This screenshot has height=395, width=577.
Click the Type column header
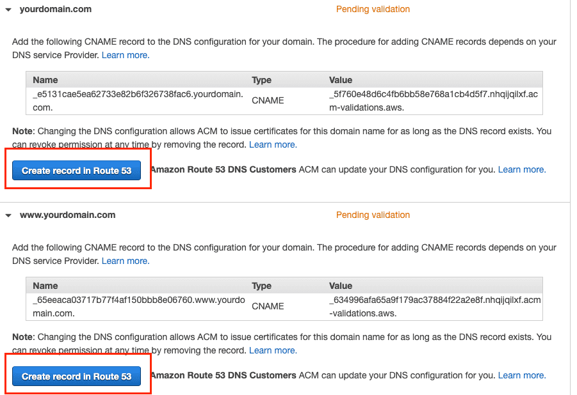262,80
